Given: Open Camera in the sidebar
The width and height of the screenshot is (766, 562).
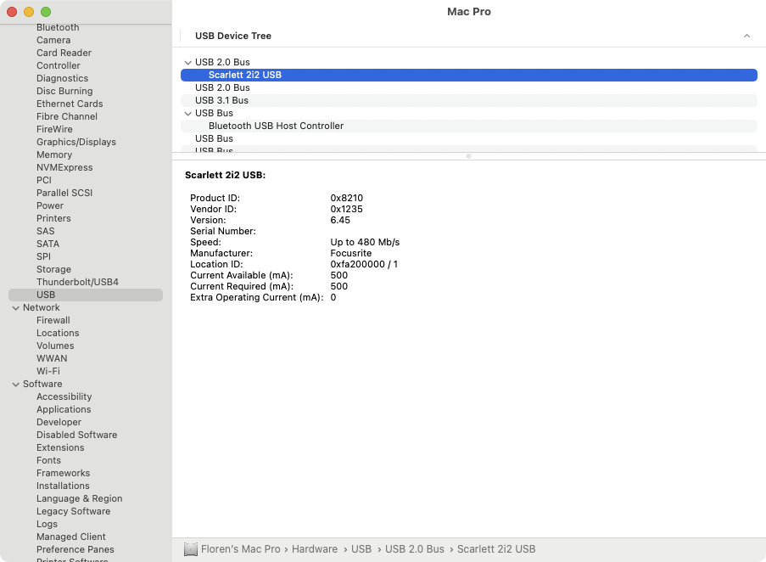Looking at the screenshot, I should tap(53, 40).
